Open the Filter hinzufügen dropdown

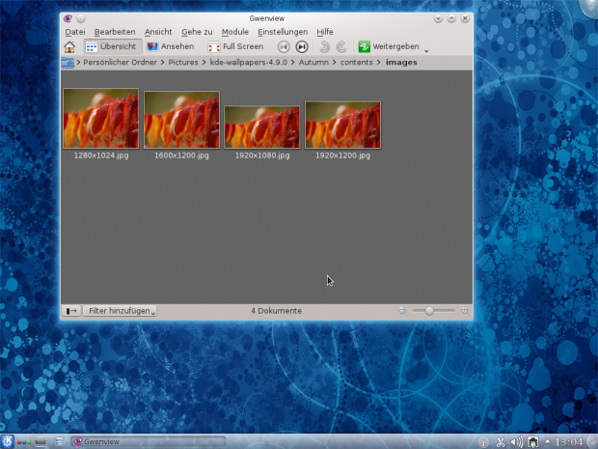[x=121, y=311]
